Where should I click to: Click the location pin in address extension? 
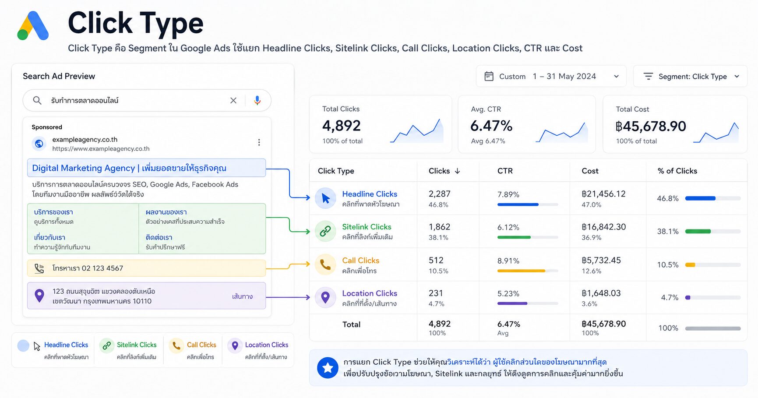pos(39,296)
